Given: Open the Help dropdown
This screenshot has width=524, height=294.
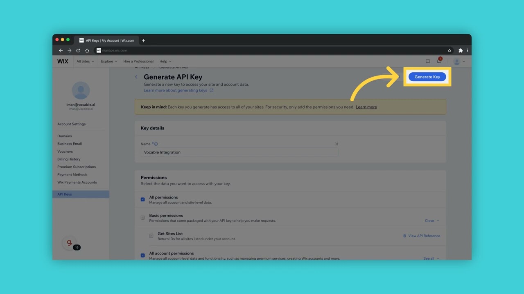Looking at the screenshot, I should tap(165, 61).
